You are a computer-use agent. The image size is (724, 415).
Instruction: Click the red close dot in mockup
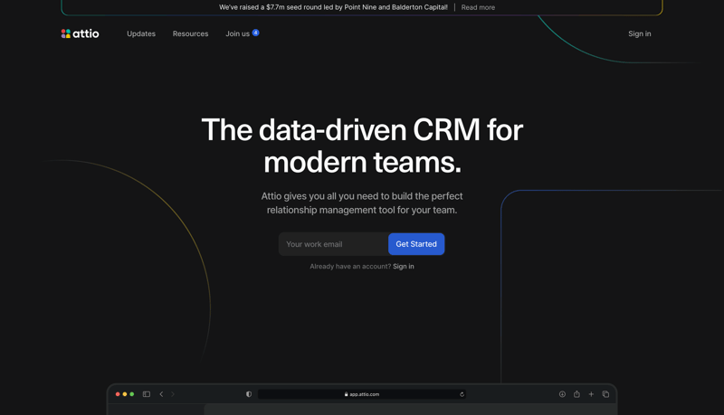[x=118, y=394]
